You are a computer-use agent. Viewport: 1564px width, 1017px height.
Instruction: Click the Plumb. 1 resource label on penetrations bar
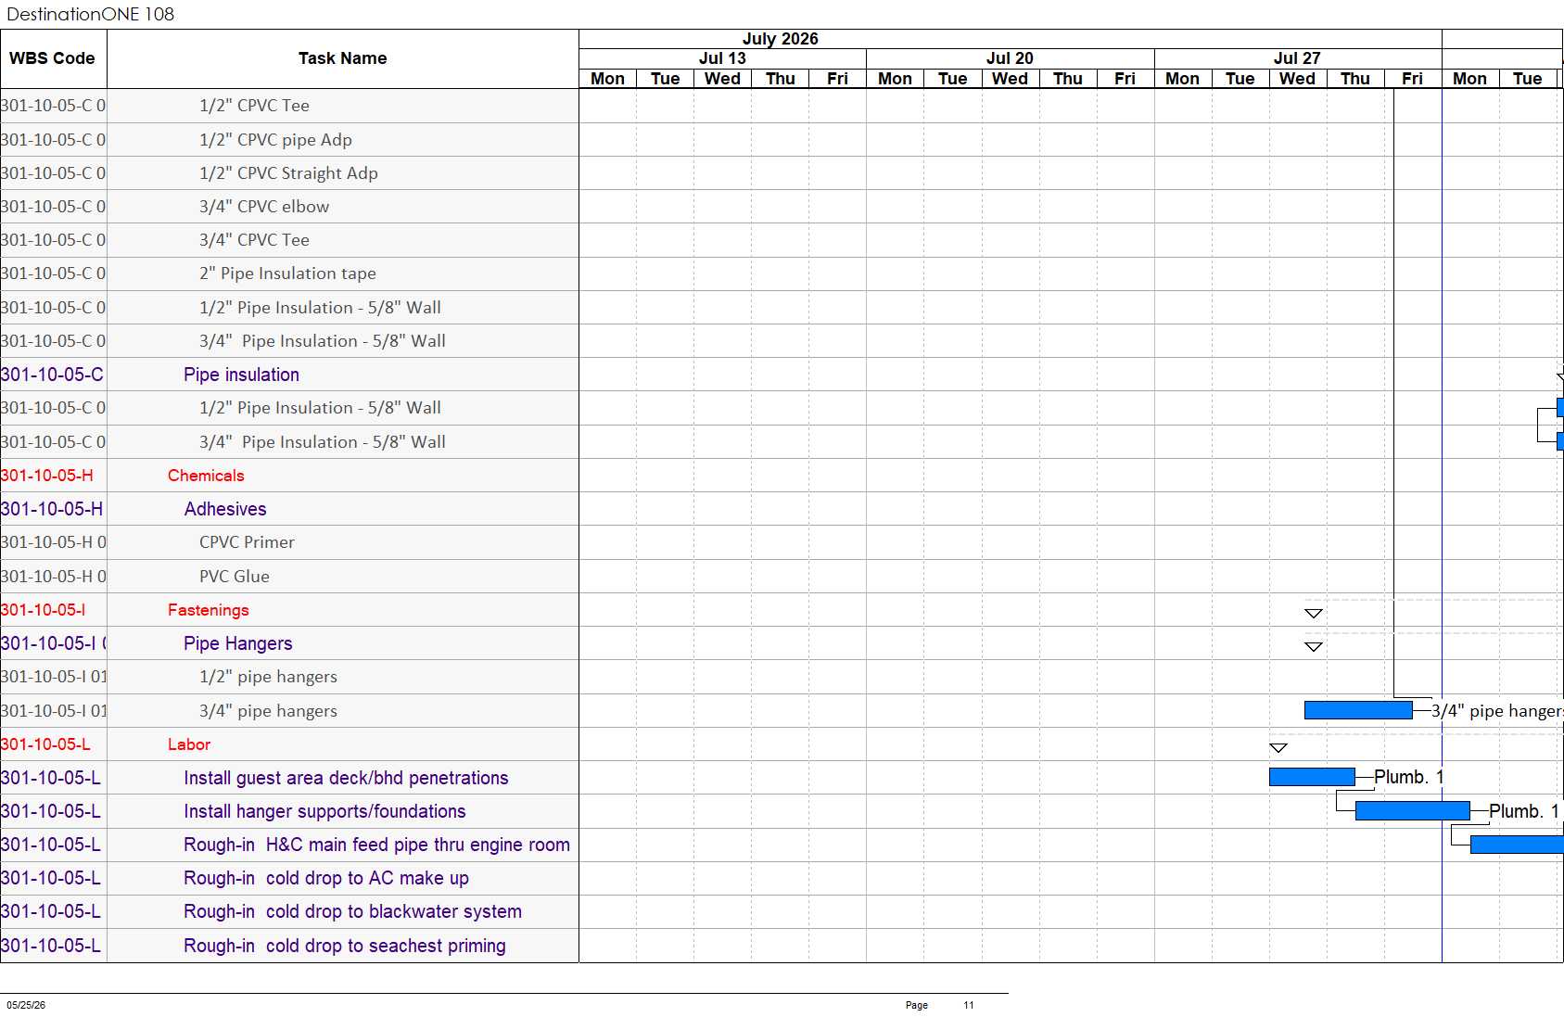point(1408,777)
